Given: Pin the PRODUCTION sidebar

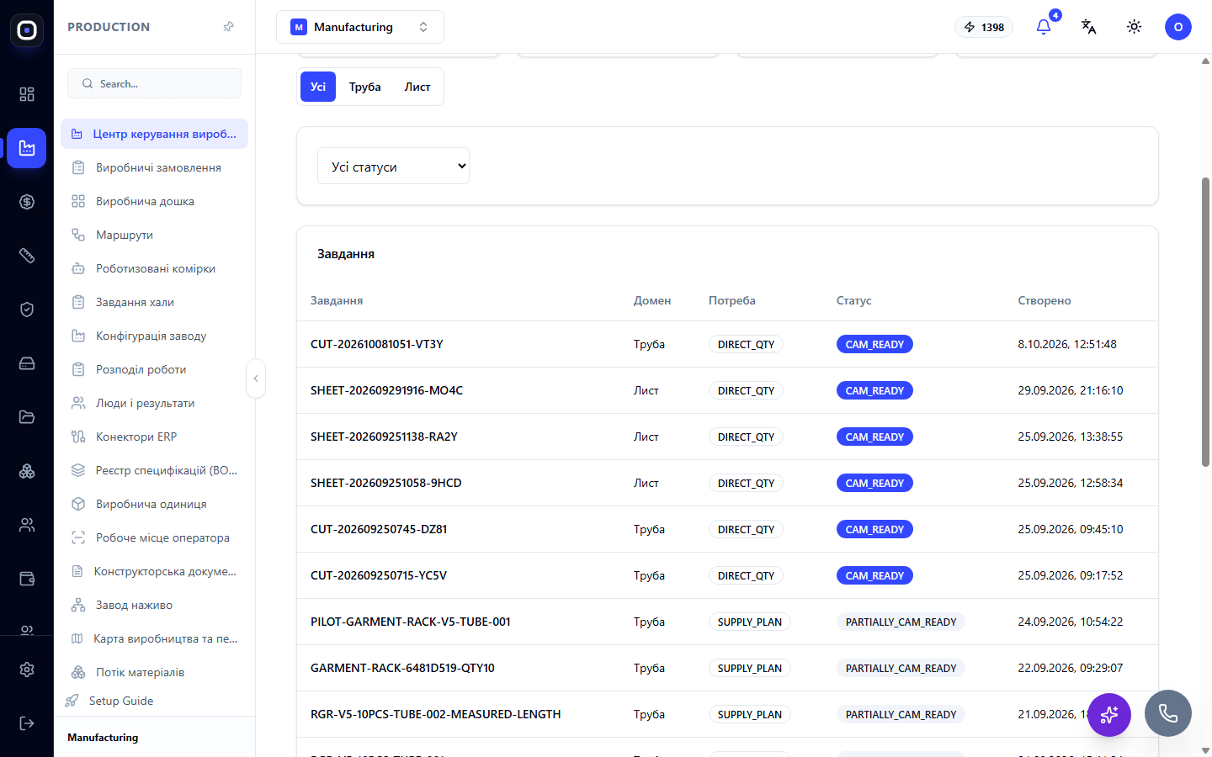Looking at the screenshot, I should [x=228, y=27].
